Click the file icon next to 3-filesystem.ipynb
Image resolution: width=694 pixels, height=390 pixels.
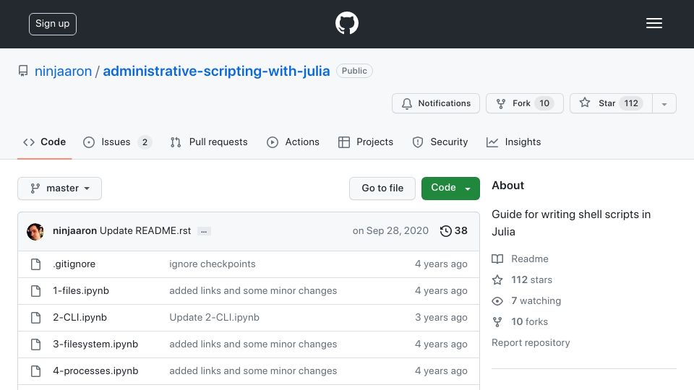tap(36, 344)
